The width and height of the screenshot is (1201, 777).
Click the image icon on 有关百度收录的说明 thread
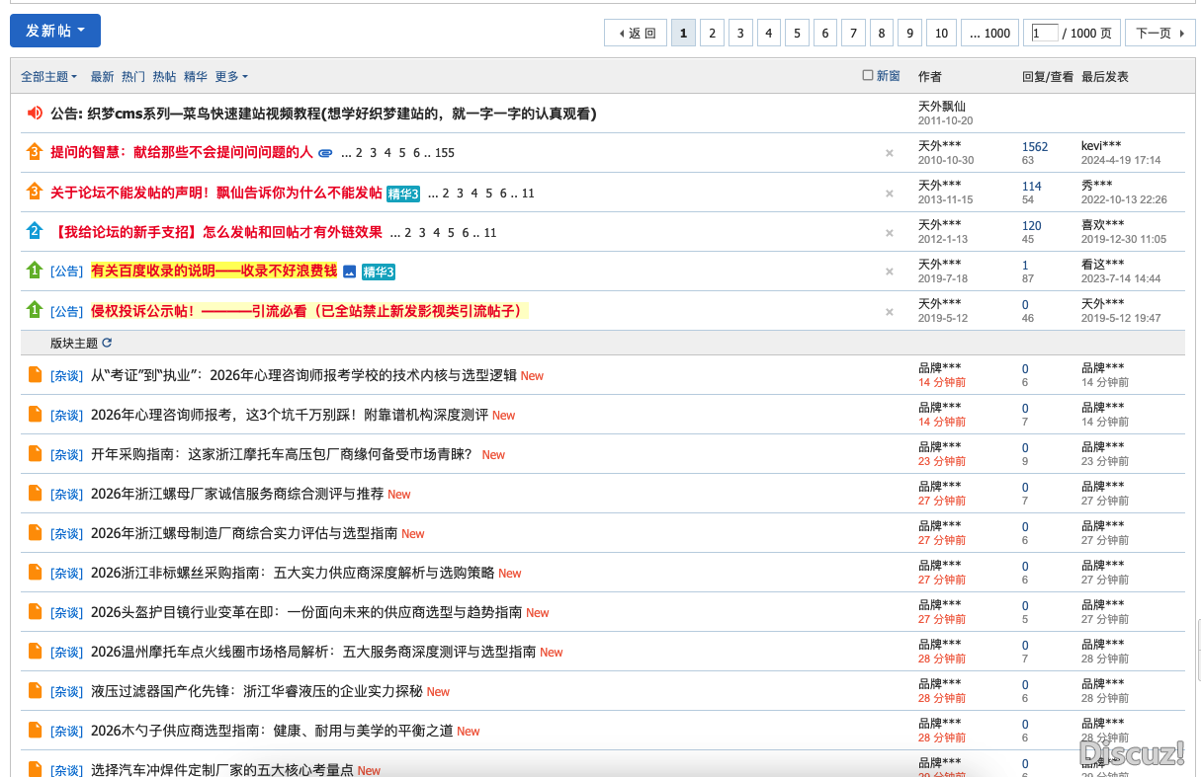349,272
